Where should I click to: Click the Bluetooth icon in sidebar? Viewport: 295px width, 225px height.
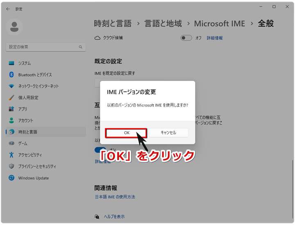[11, 75]
